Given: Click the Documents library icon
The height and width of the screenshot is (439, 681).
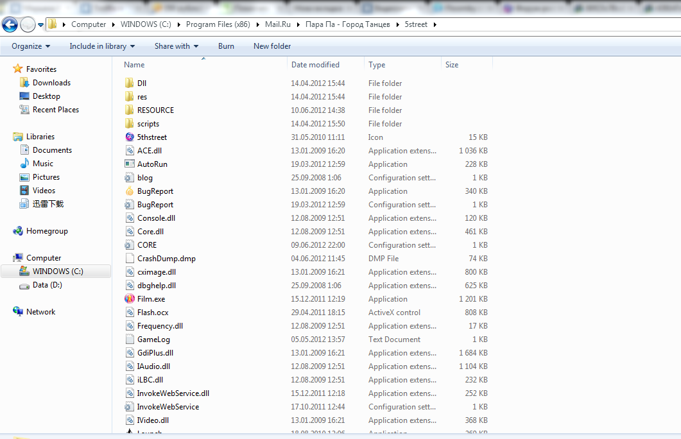Looking at the screenshot, I should coord(24,150).
